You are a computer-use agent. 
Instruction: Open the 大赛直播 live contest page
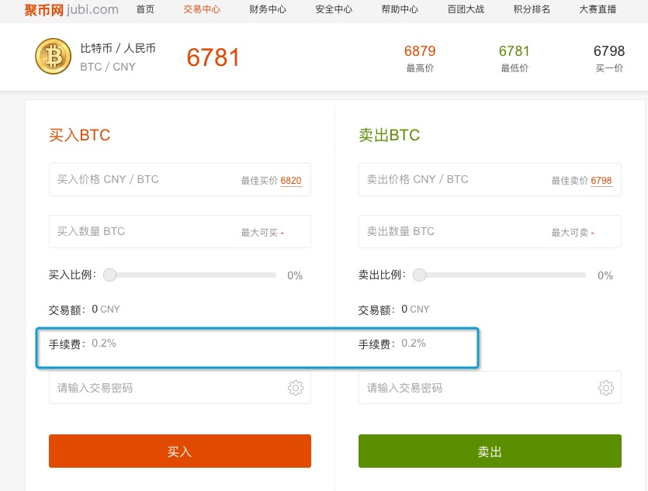coord(598,9)
